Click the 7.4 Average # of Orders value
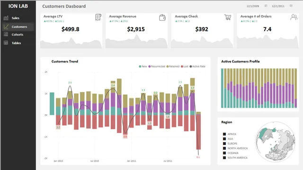 pos(267,29)
